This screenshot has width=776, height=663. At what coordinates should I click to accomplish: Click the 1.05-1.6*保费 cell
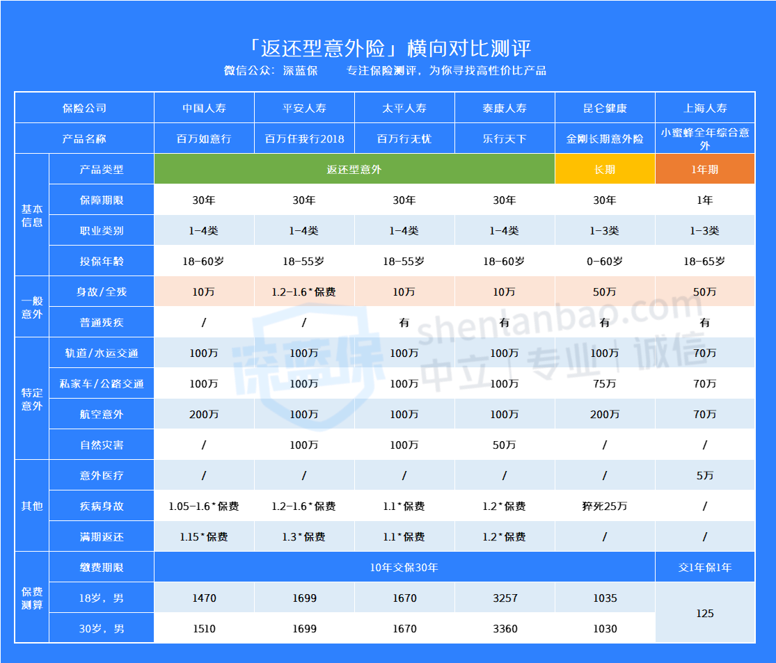204,506
